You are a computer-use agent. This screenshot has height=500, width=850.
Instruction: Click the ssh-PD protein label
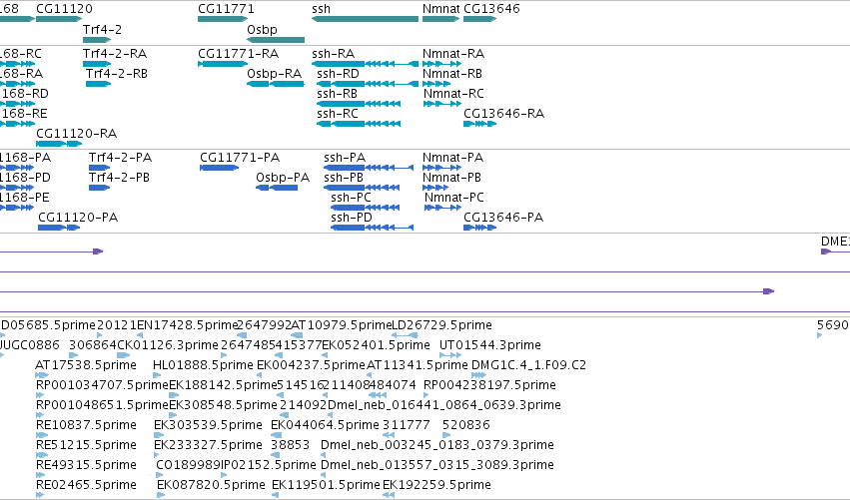(x=352, y=218)
